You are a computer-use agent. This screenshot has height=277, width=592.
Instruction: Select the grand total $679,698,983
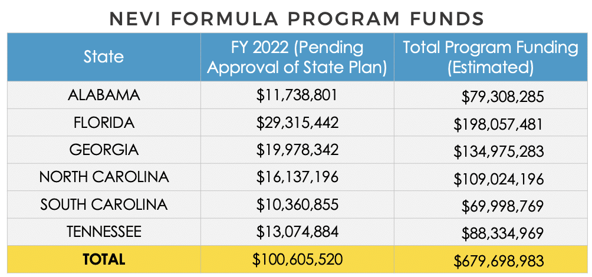click(x=498, y=260)
